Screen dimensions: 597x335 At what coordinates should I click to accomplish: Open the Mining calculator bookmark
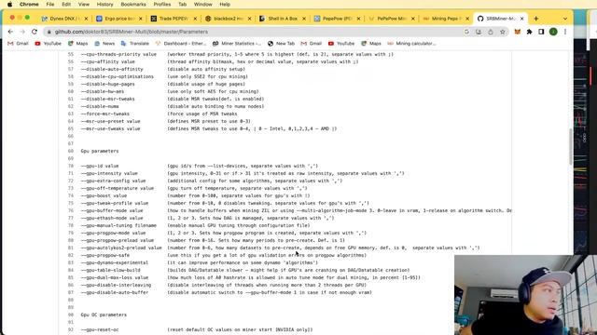click(x=411, y=44)
